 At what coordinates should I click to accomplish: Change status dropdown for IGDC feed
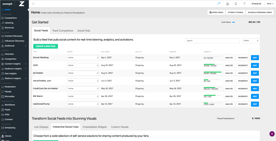click(x=83, y=65)
